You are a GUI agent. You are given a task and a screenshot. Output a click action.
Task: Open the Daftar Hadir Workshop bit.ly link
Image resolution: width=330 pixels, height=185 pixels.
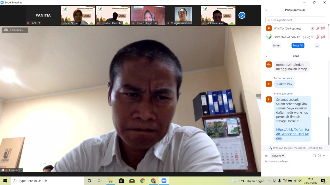tap(292, 134)
